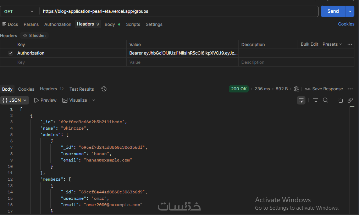Open the response more options ellipsis
Image resolution: width=359 pixels, height=215 pixels.
click(350, 89)
